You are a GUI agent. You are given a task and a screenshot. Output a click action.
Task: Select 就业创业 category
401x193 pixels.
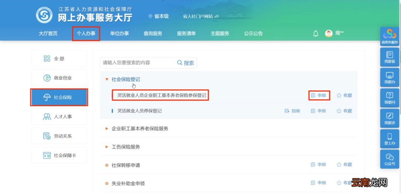(x=59, y=78)
